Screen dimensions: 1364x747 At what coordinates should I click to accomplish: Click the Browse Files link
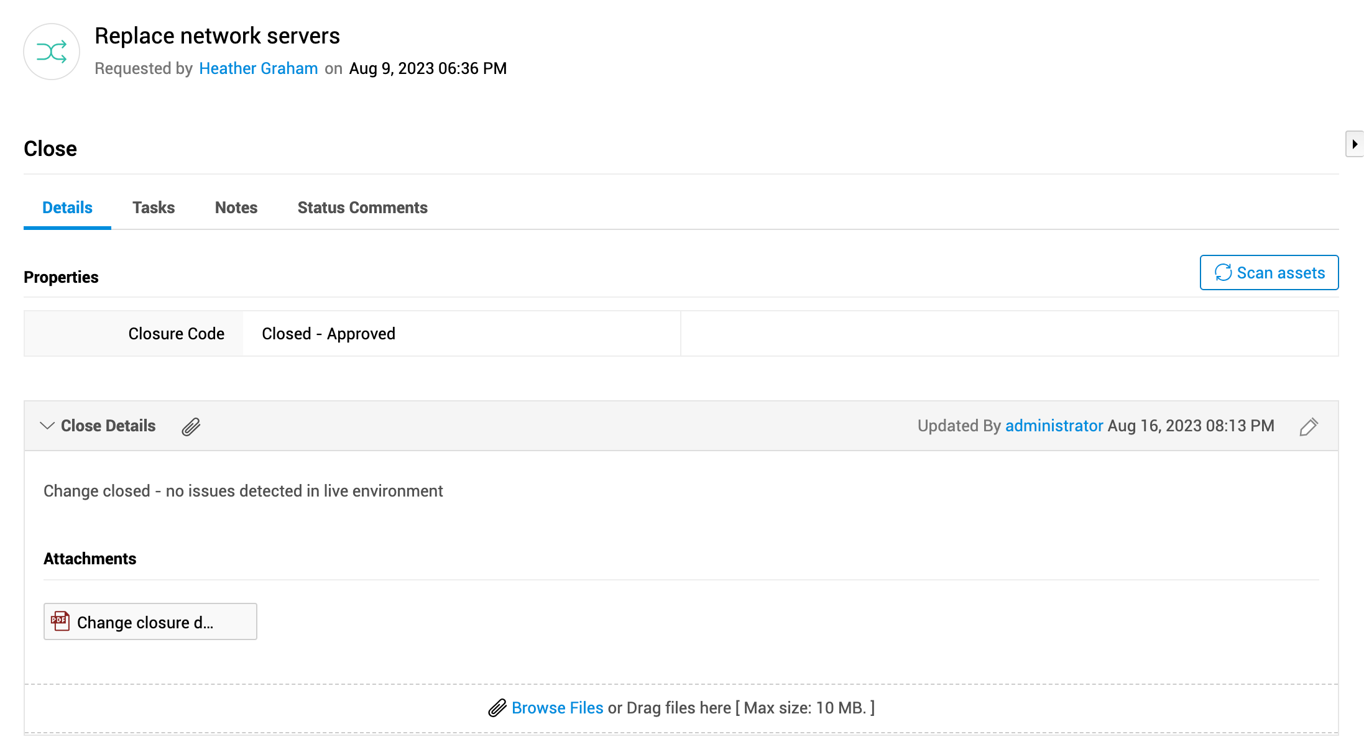point(557,708)
